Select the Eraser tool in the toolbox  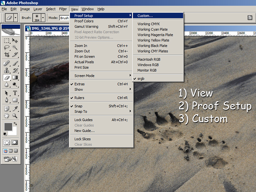(6, 77)
